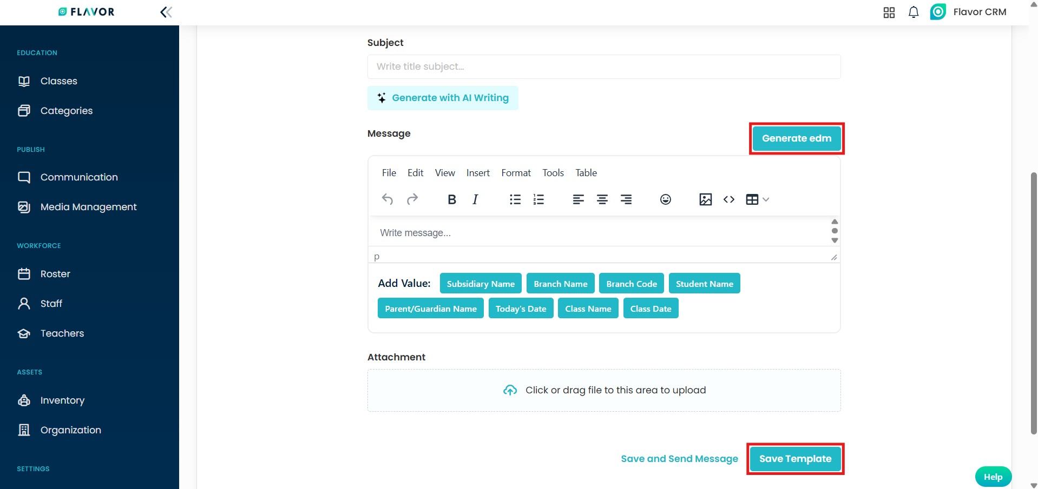Click the Subject input field
1038x489 pixels.
pyautogui.click(x=603, y=66)
